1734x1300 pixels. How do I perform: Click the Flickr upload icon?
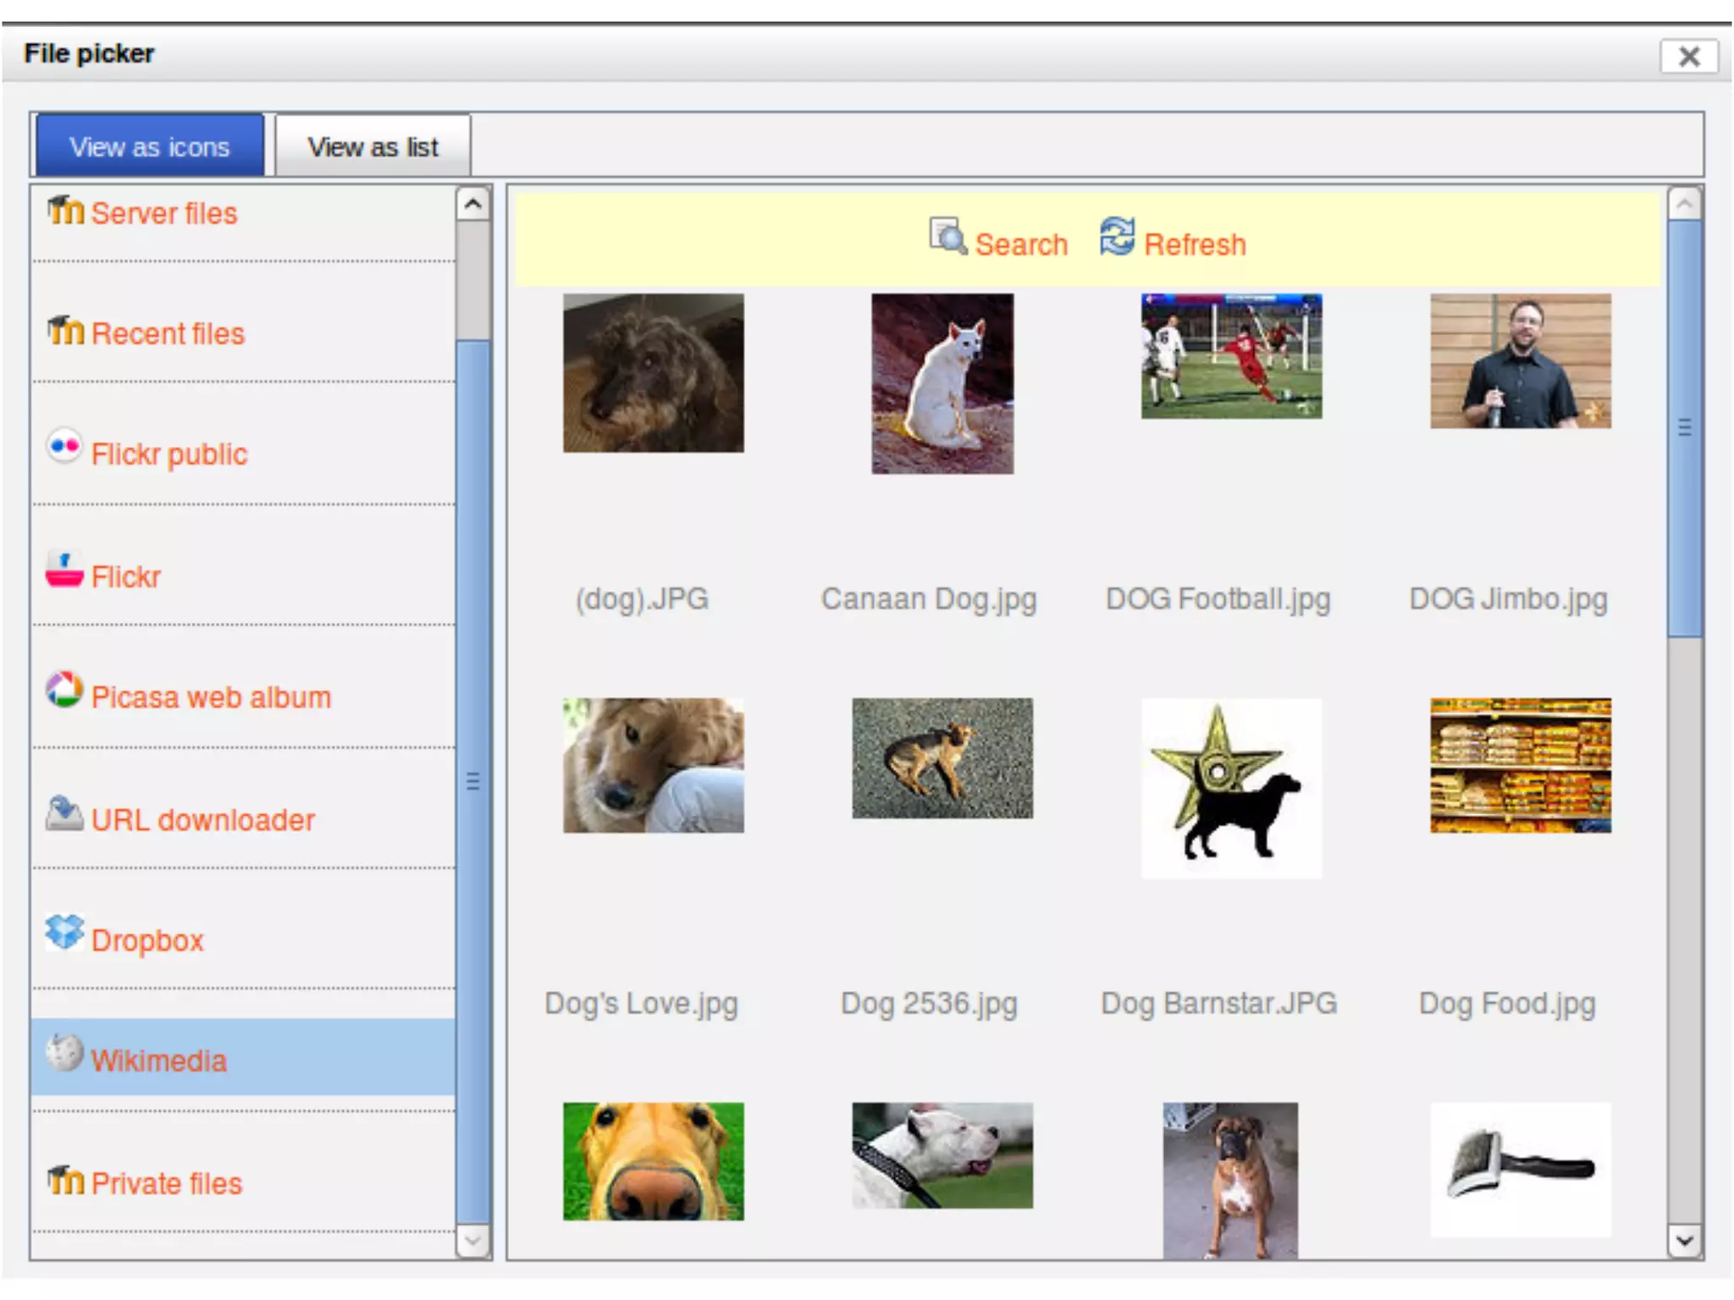coord(64,570)
